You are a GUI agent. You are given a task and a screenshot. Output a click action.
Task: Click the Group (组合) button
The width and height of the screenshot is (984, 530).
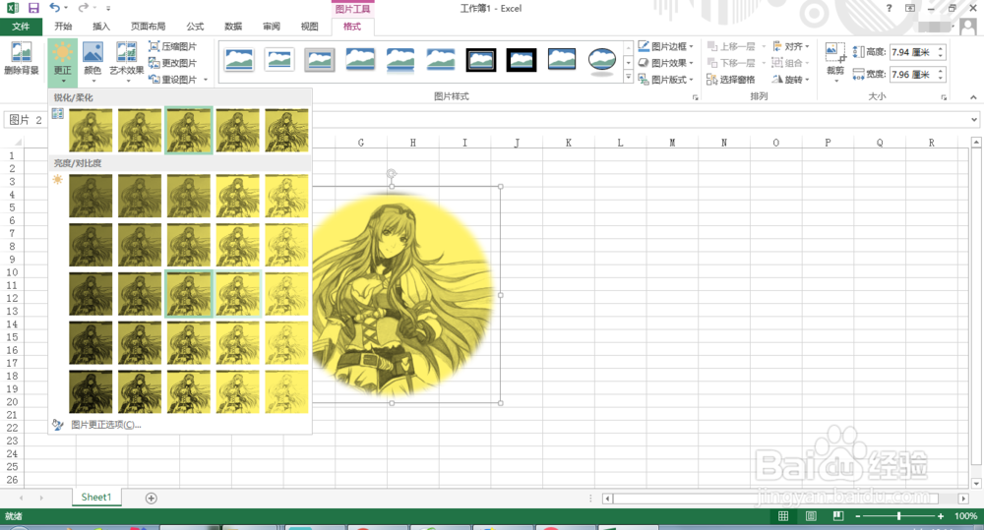791,63
